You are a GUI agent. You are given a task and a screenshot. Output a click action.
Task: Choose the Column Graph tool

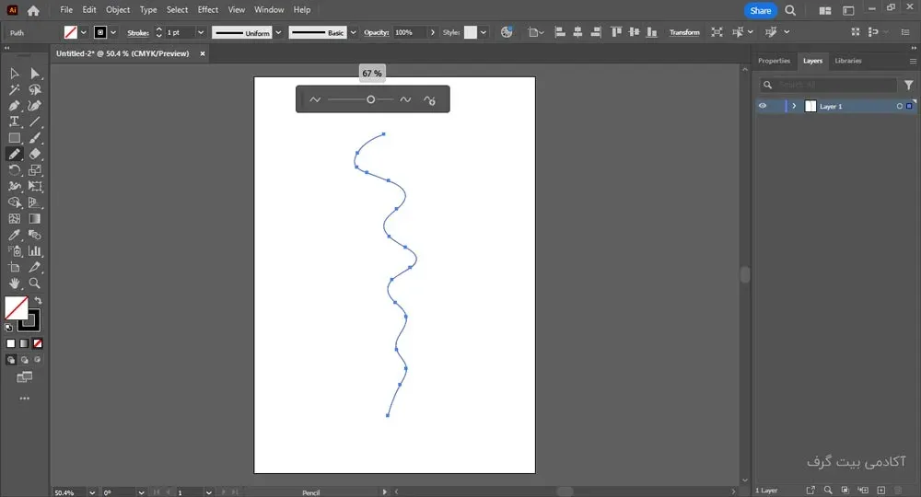click(x=35, y=251)
